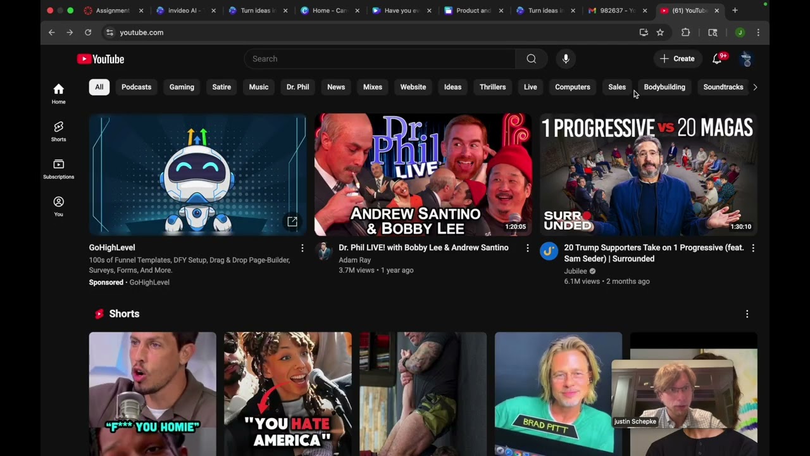810x456 pixels.
Task: Select the Mixes filter chip
Action: (373, 87)
